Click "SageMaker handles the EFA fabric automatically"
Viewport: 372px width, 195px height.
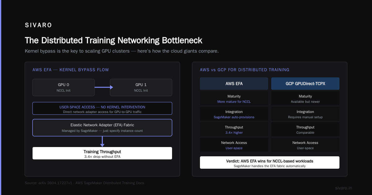270,166
